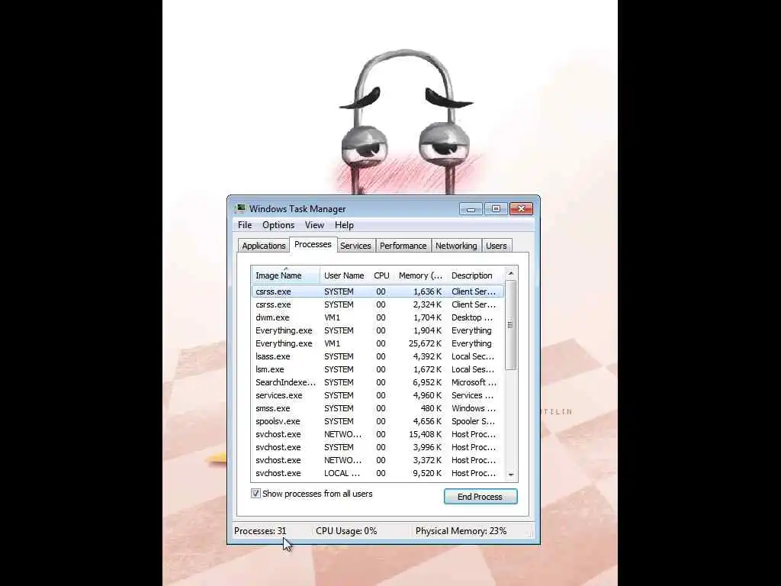Click the Desktop ... description cell

(x=471, y=317)
